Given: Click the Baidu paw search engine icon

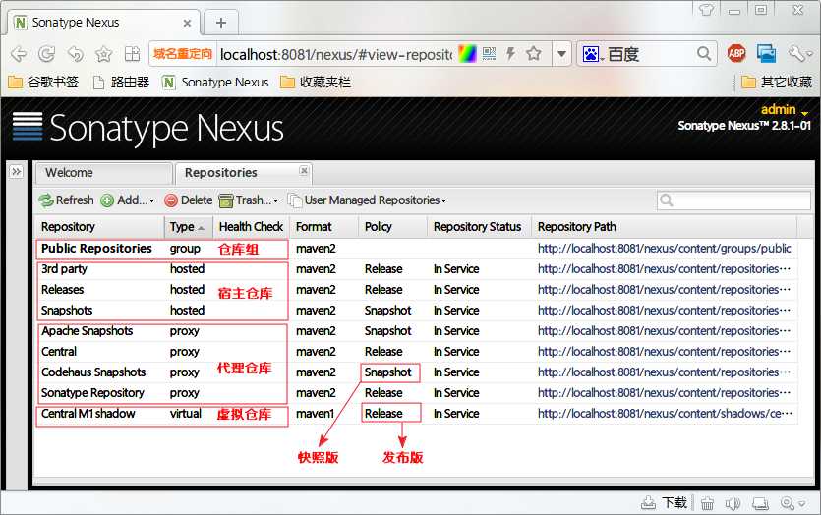Looking at the screenshot, I should pos(591,54).
